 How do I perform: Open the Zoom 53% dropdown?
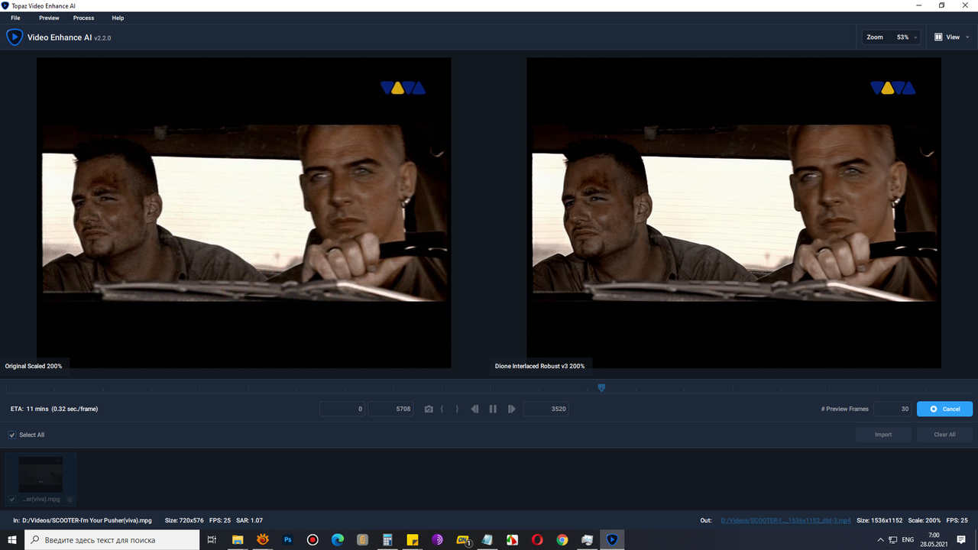(x=891, y=37)
